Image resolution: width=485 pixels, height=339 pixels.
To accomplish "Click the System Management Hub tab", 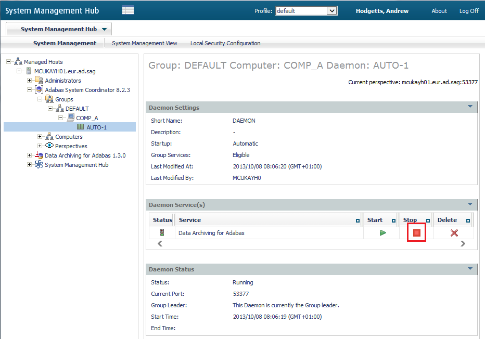I will 58,29.
